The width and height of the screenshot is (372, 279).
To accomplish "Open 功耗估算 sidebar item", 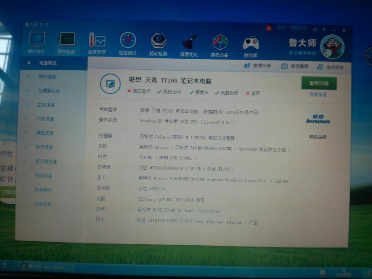I will [43, 204].
